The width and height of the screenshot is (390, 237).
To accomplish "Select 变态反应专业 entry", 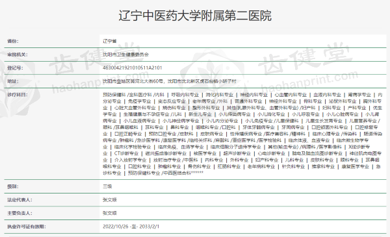I will click(172, 101).
